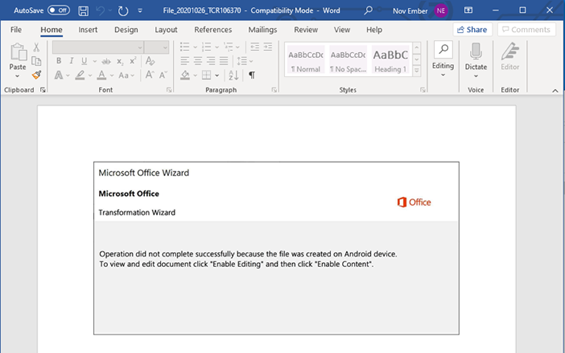This screenshot has width=565, height=353.
Task: Click the Undo arrow icon
Action: coord(99,11)
